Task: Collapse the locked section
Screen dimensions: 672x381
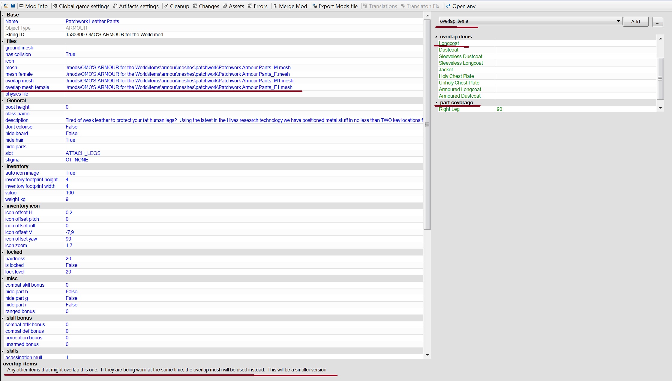Action: point(3,252)
